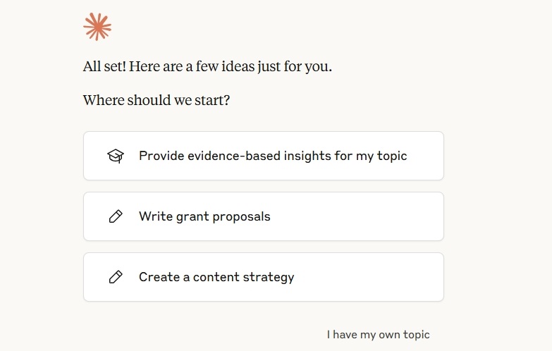
Task: Click the word topic in the bottom link
Action: click(416, 335)
